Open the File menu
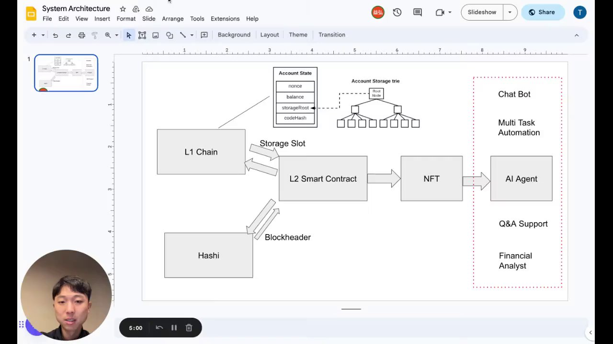Image resolution: width=613 pixels, height=344 pixels. click(47, 19)
